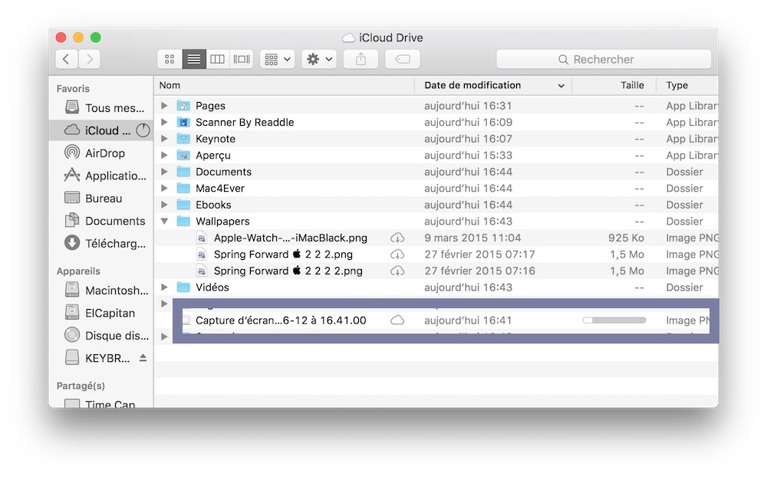The width and height of the screenshot is (767, 477).
Task: Go forward with the right chevron button
Action: 90,59
